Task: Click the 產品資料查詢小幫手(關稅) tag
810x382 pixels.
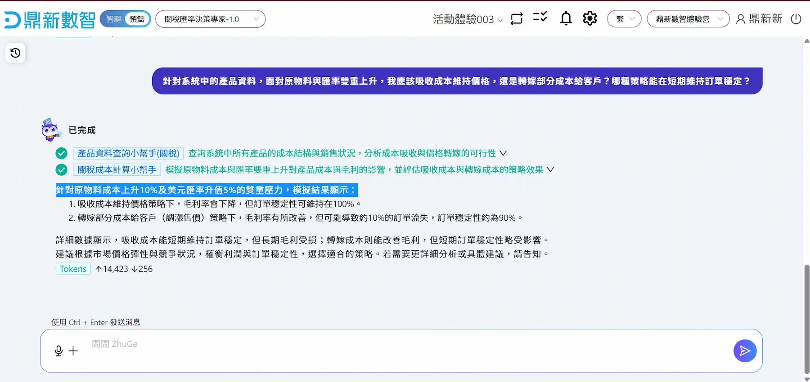Action: [128, 153]
